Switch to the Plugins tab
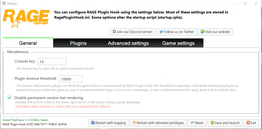Screen dimensions: 262x129 point(78,43)
